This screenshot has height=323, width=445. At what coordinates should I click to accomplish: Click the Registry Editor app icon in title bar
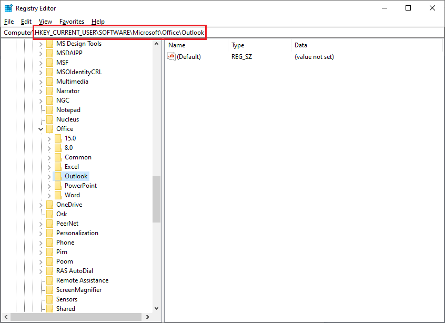point(8,8)
